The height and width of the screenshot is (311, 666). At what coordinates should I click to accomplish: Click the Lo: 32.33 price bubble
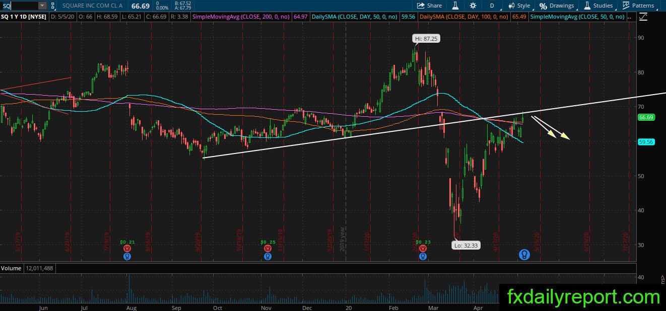465,246
